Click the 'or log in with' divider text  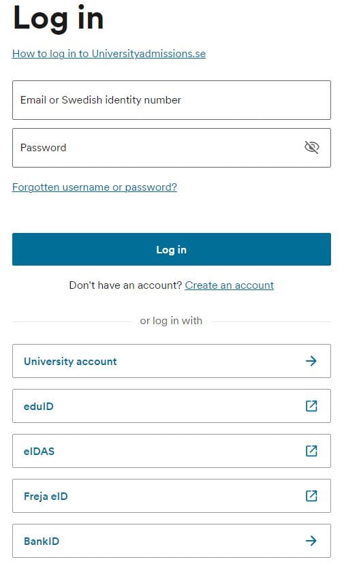(x=171, y=321)
